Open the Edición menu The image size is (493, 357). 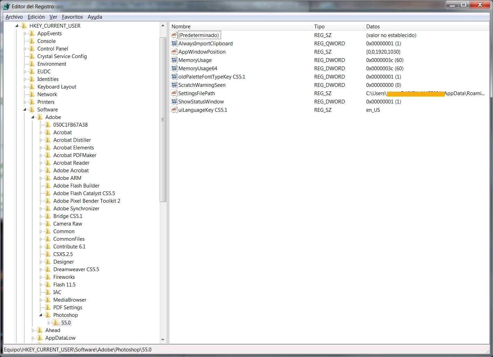coord(36,17)
